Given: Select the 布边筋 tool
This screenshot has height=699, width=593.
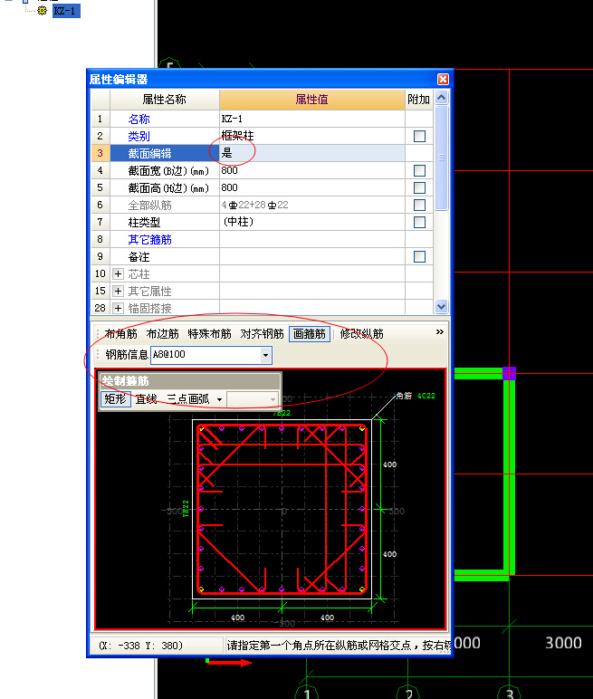Looking at the screenshot, I should pyautogui.click(x=162, y=334).
